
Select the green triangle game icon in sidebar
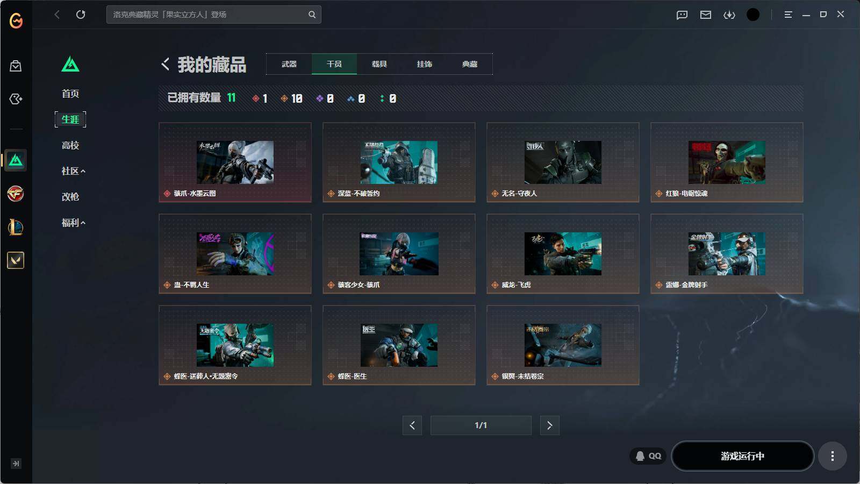point(16,160)
